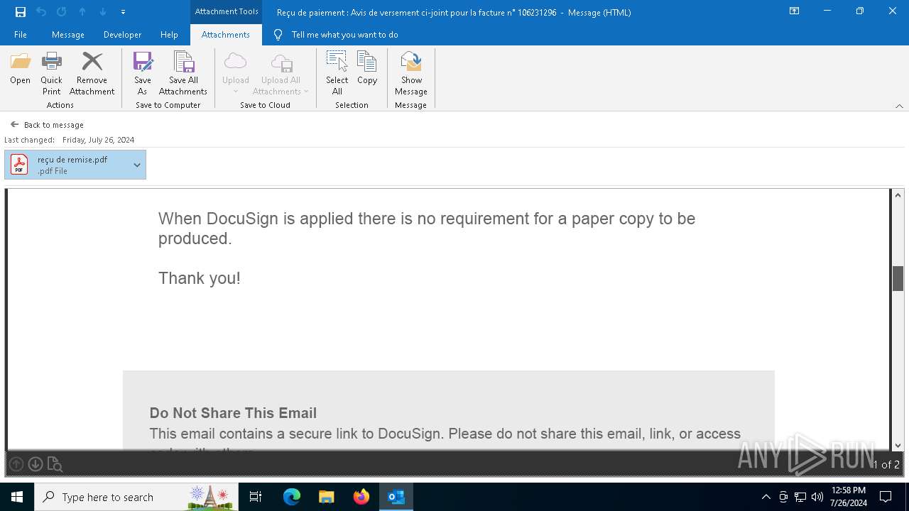Open the dropdown arrow on reçu de remise.pdf

tap(137, 165)
